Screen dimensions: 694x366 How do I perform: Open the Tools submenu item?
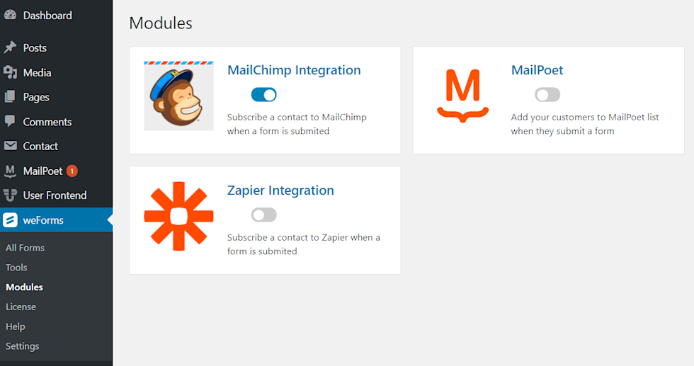click(x=16, y=268)
